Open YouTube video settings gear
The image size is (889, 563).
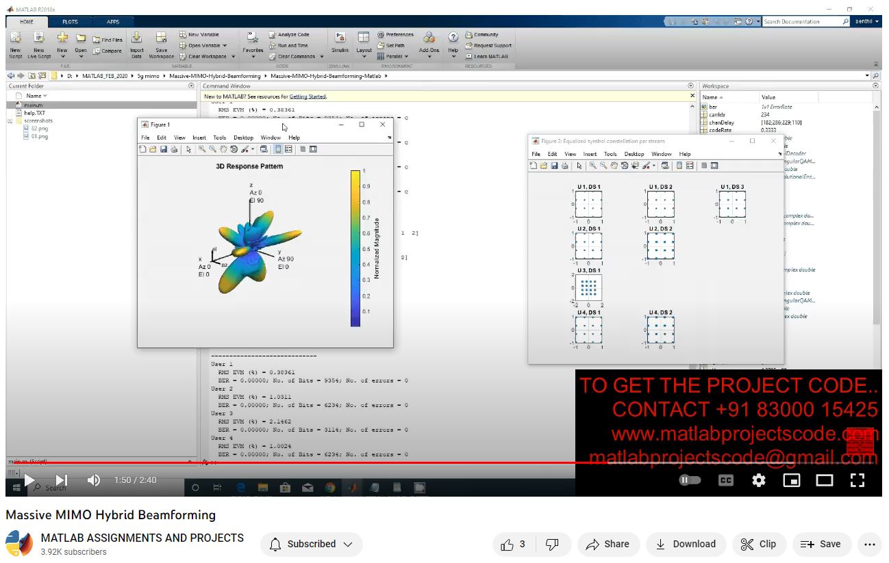click(758, 480)
